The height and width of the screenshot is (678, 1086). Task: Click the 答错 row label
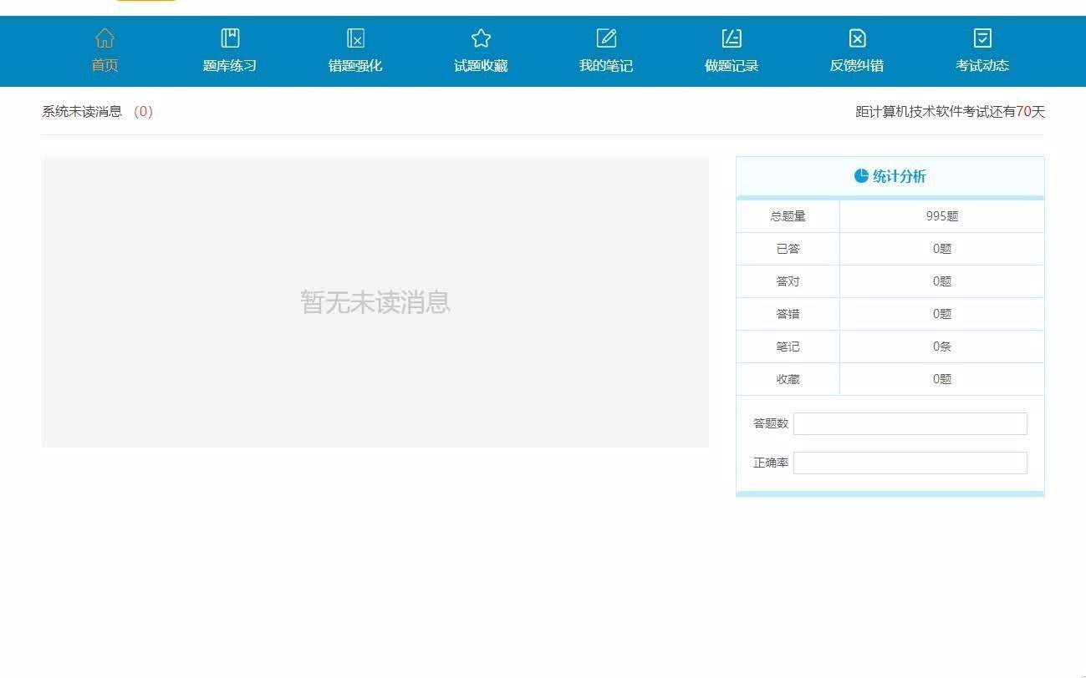pyautogui.click(x=788, y=314)
